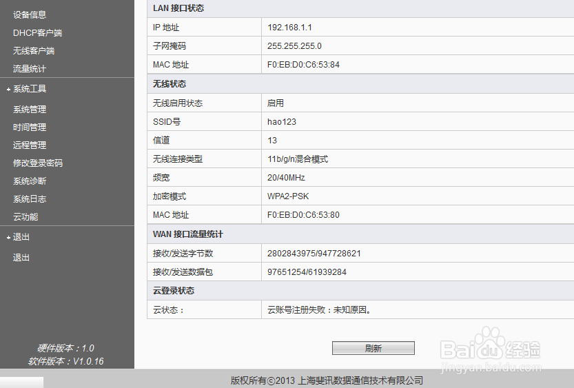Viewport: 574px width, 388px height.
Task: Click wireless MAC address F0:EB:D0:C6:53:80
Action: [x=303, y=215]
